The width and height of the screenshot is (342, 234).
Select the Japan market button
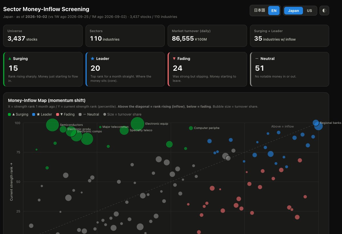294,11
